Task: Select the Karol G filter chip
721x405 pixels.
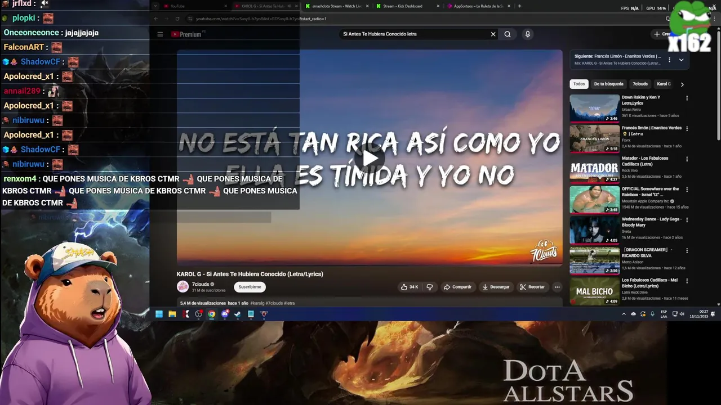Action: tap(664, 84)
